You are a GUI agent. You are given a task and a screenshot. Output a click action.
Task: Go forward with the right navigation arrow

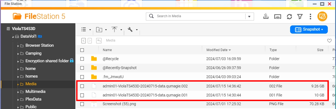90,40
